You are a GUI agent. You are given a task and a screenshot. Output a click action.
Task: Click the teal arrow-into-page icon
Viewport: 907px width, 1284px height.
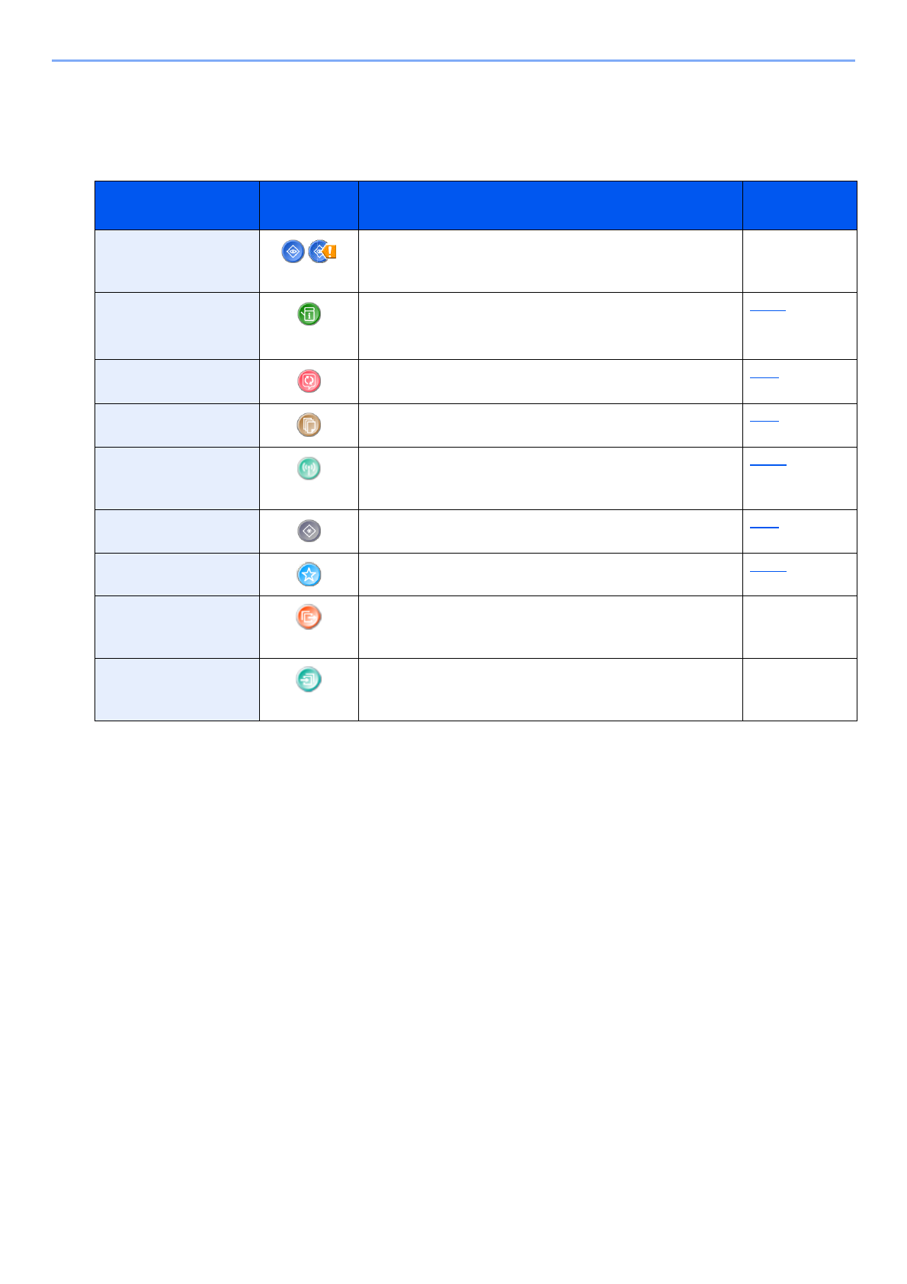[x=309, y=679]
